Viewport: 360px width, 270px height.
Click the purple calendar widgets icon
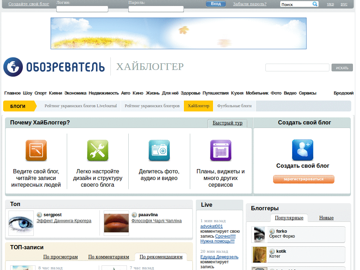coord(221,150)
